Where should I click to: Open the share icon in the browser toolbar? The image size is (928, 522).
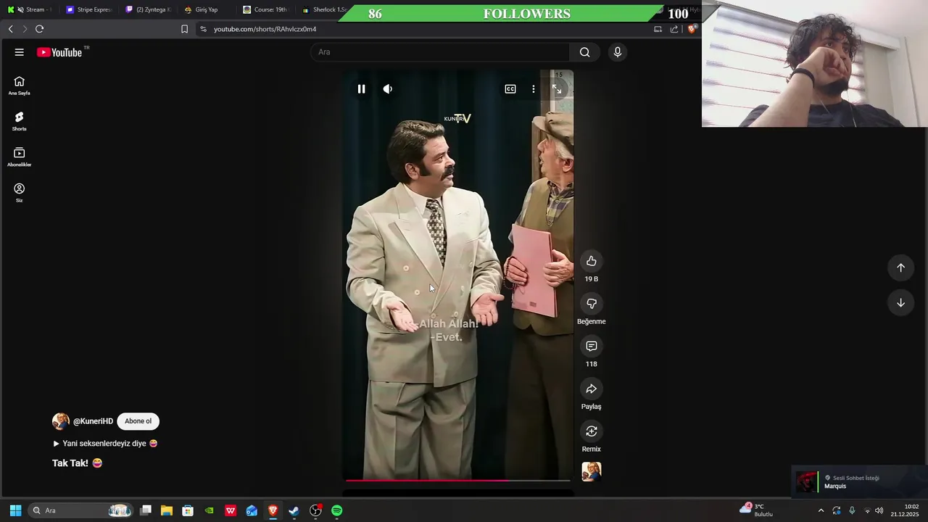(674, 29)
